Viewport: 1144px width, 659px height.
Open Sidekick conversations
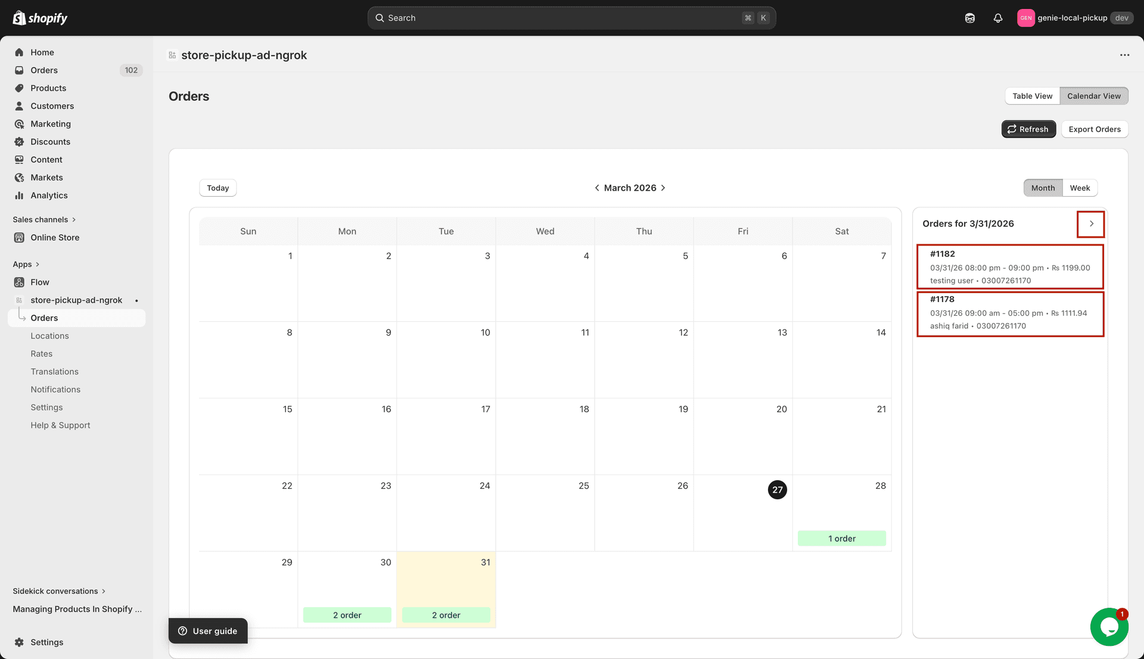[x=55, y=590]
